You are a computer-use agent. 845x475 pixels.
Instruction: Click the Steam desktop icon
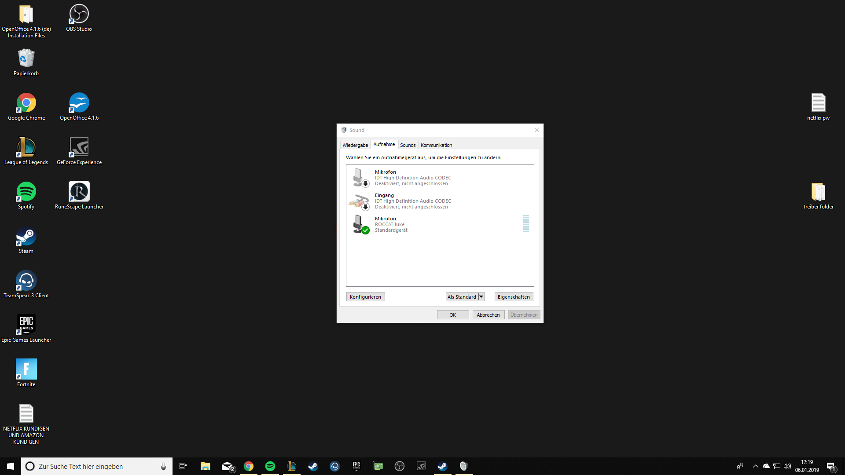[x=26, y=240]
